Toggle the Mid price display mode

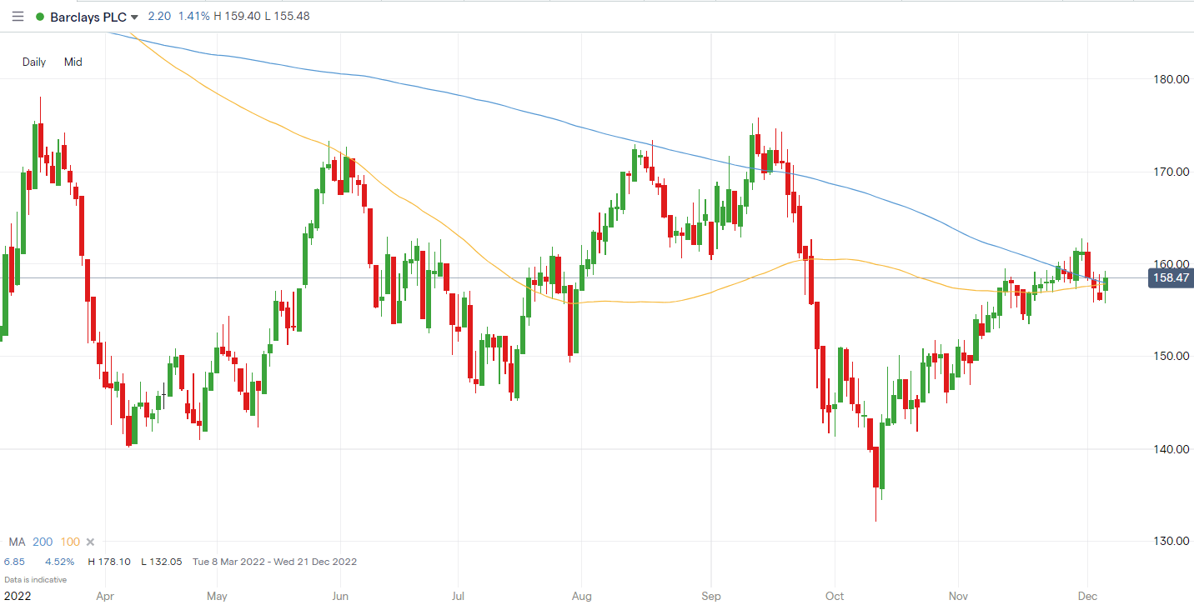tap(73, 62)
